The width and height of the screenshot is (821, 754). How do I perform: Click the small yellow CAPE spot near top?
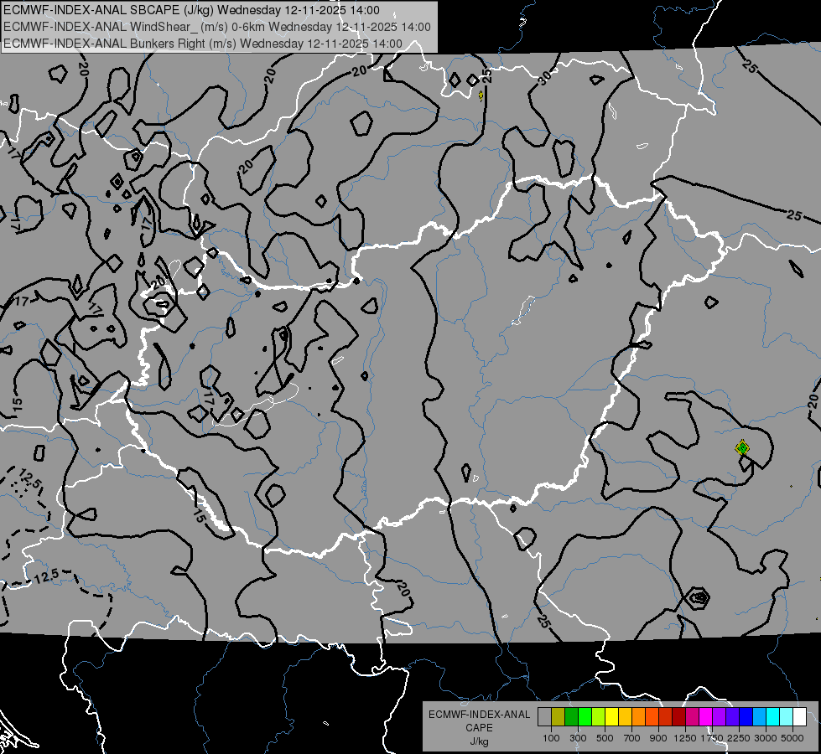tap(481, 96)
